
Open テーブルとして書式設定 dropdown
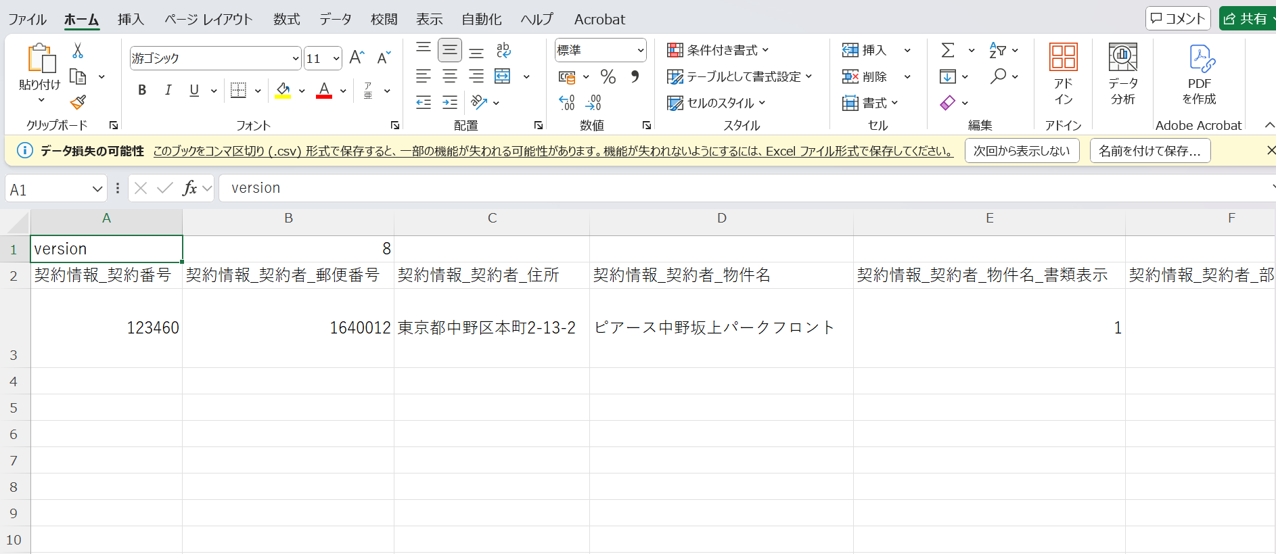(739, 76)
